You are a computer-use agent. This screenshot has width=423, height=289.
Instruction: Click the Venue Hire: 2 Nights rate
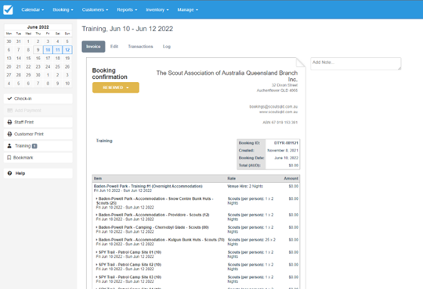(245, 186)
